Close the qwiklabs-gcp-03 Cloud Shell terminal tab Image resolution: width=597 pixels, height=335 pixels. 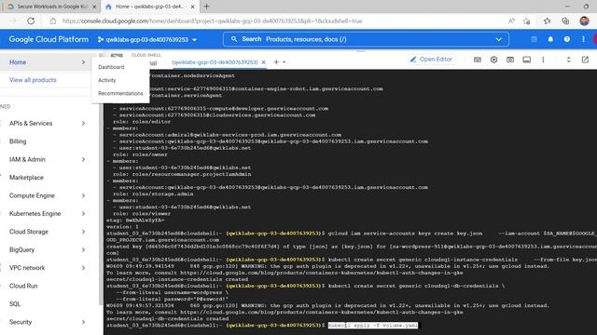pyautogui.click(x=263, y=62)
